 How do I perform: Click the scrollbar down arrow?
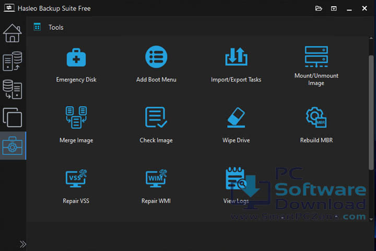371,219
